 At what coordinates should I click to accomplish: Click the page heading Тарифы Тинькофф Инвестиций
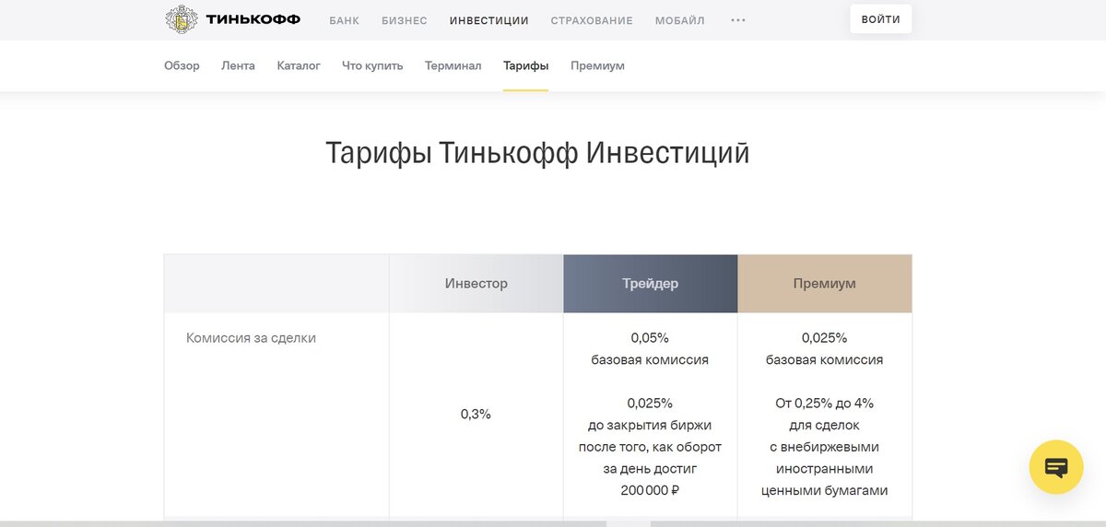tap(537, 153)
